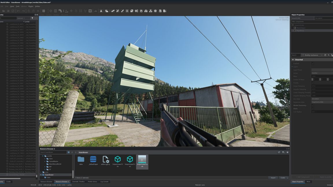The width and height of the screenshot is (333, 187).
Task: Click the globe icon in toolbar
Action: pyautogui.click(x=155, y=11)
